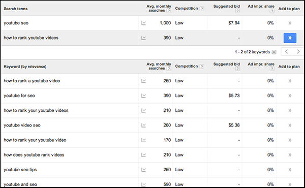This screenshot has height=188, width=305.
Task: Add how to rank your youtube videos to plan
Action: [290, 110]
